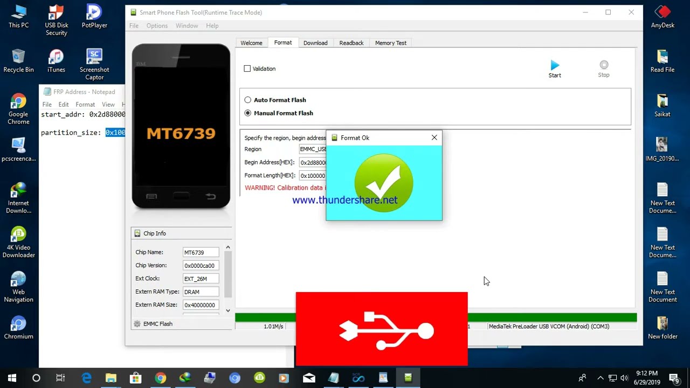Click the green progress bar
The image size is (690, 388).
pos(436,317)
